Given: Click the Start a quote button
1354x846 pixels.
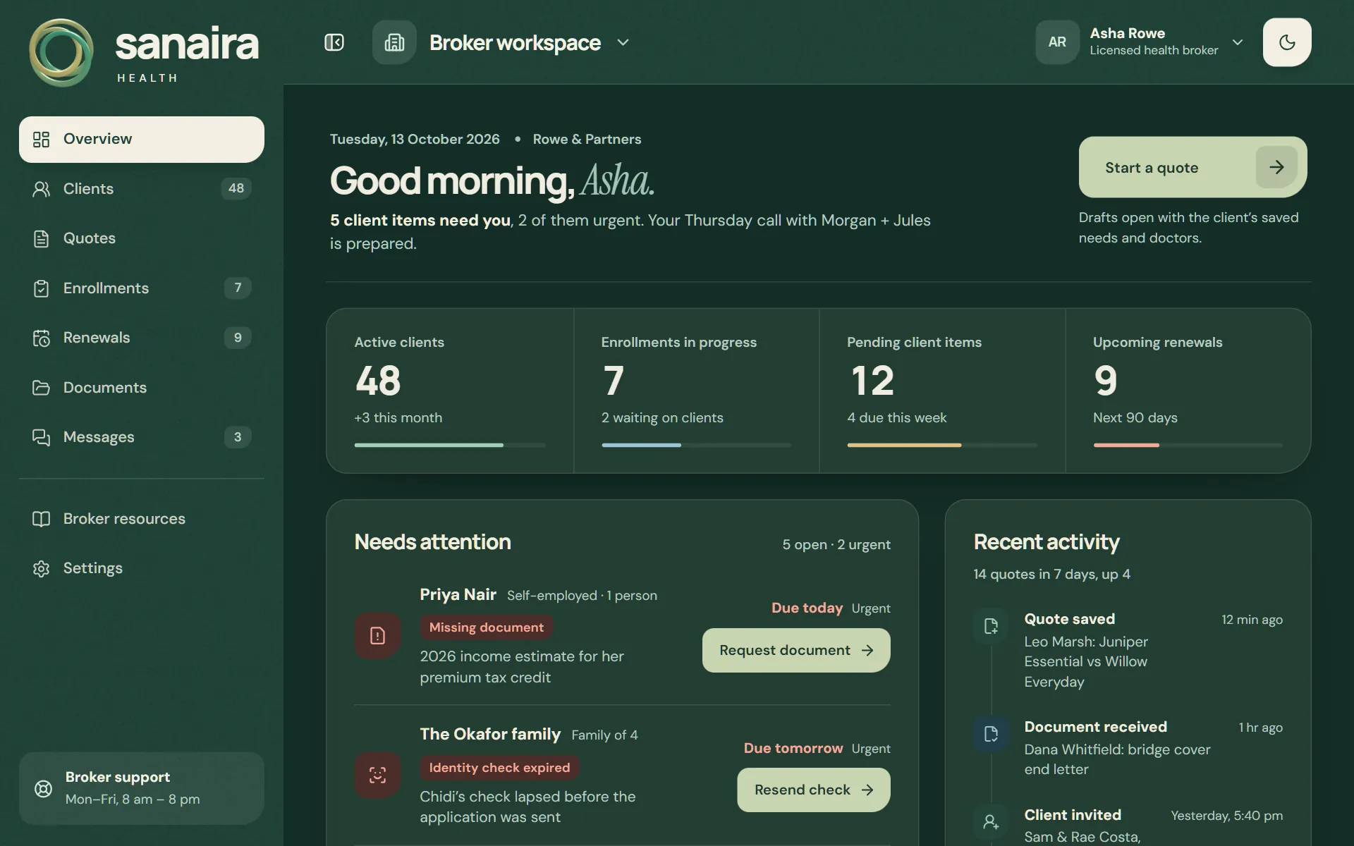Looking at the screenshot, I should tap(1193, 167).
